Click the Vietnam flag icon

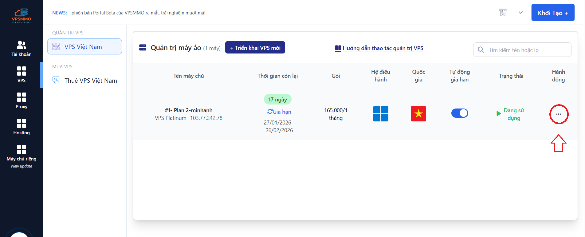pyautogui.click(x=418, y=114)
